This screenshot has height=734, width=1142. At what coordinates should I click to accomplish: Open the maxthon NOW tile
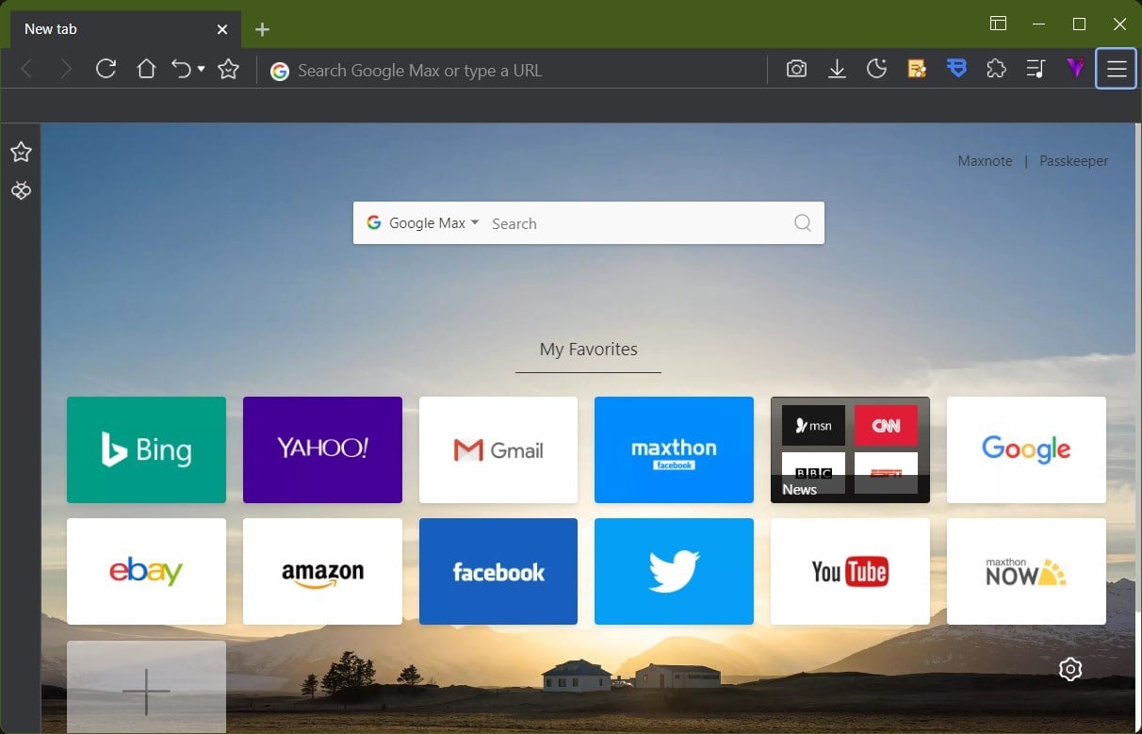(x=1026, y=571)
